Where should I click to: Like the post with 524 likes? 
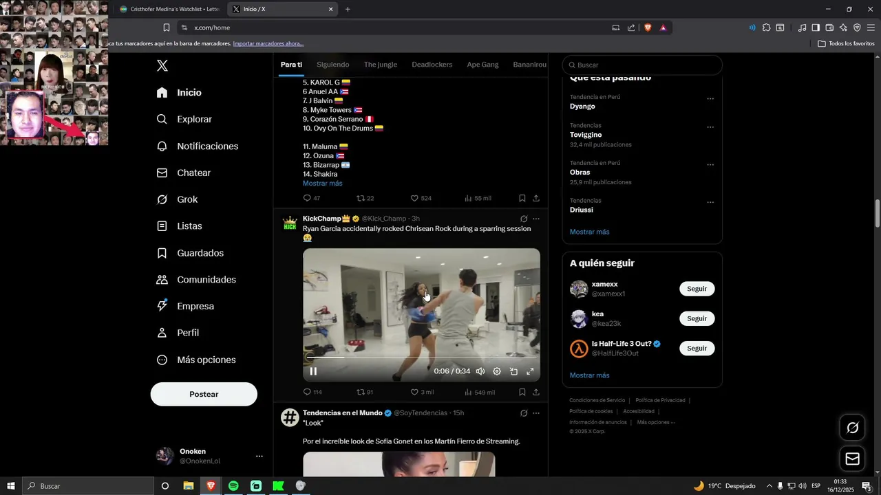(x=421, y=198)
